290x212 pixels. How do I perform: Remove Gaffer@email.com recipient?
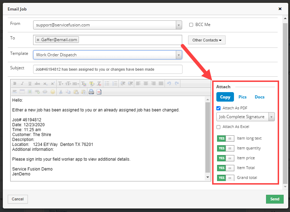38,40
